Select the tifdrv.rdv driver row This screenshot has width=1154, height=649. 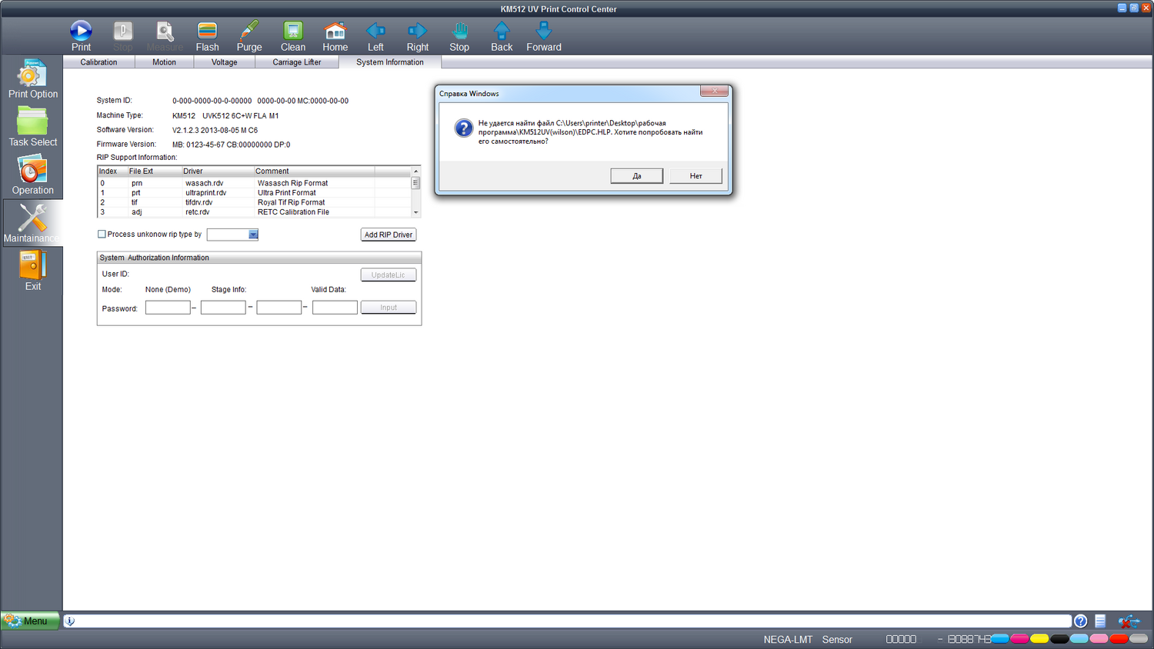pyautogui.click(x=255, y=202)
